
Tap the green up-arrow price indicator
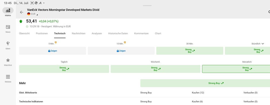pos(21,21)
